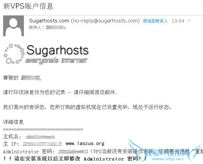Click the 详细信息 heading
This screenshot has height=164, width=203.
pos(13,122)
